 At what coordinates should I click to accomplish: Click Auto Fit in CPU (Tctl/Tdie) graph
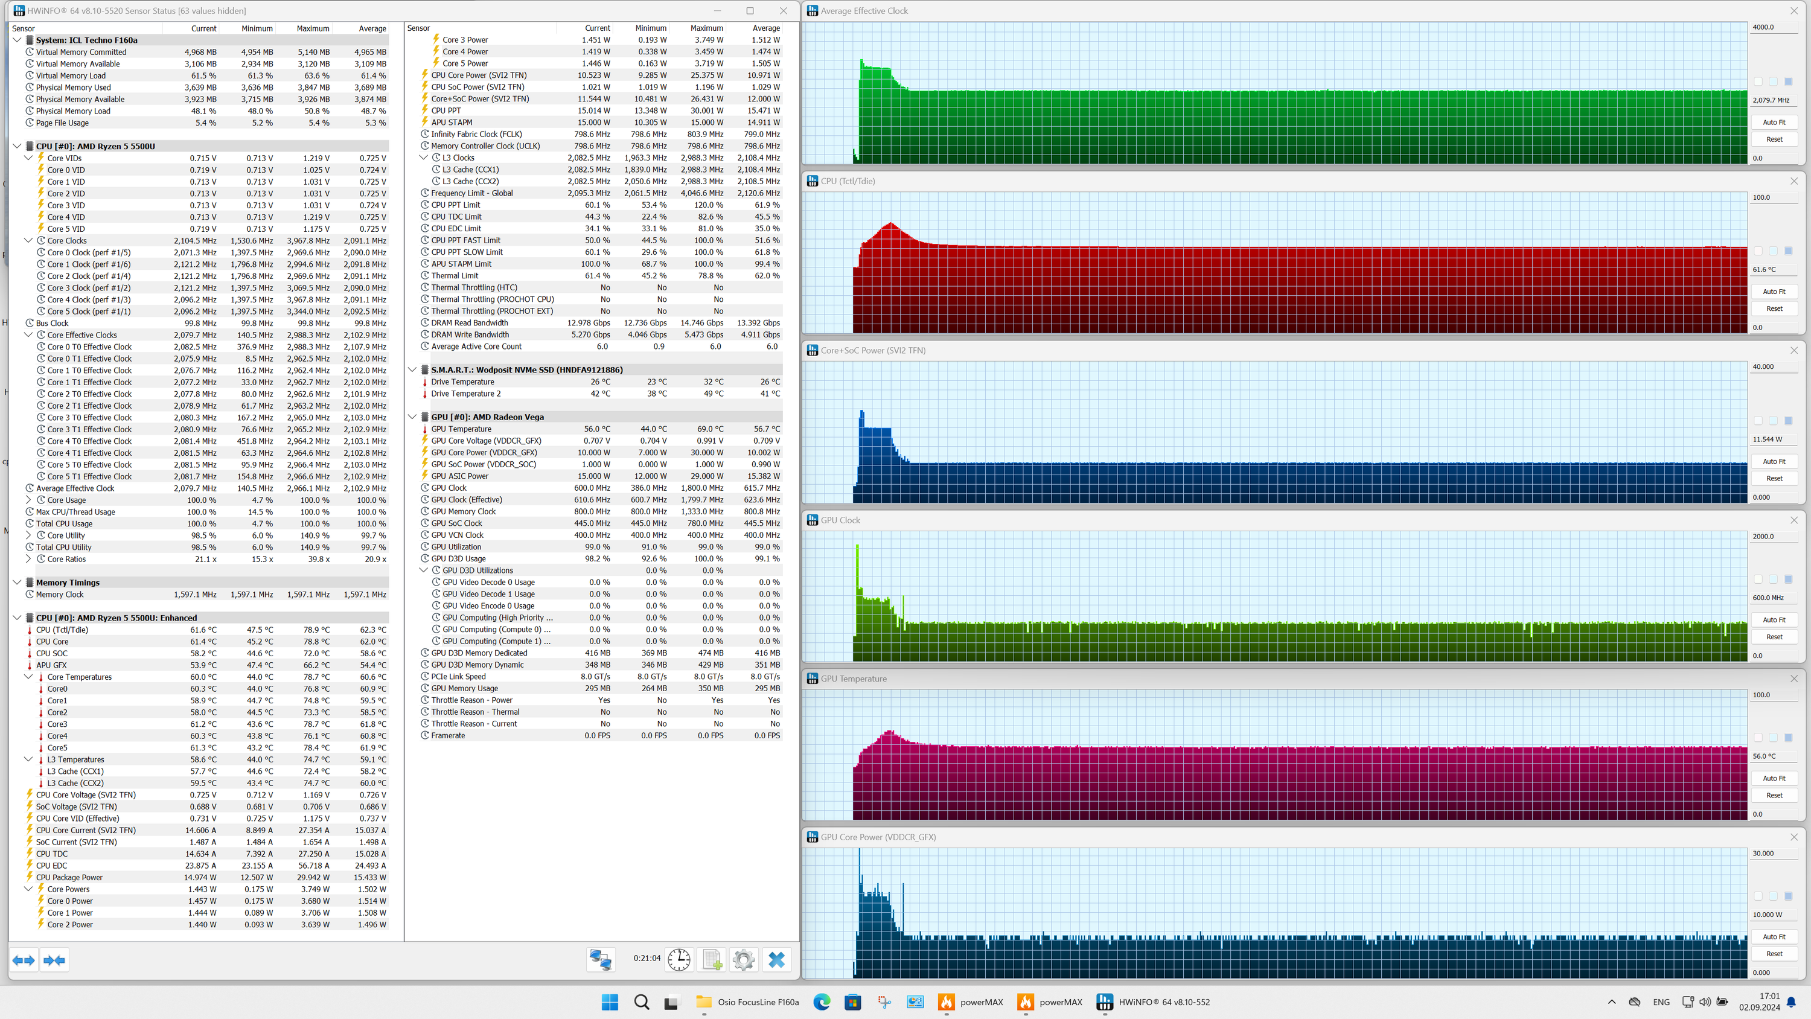(x=1774, y=292)
